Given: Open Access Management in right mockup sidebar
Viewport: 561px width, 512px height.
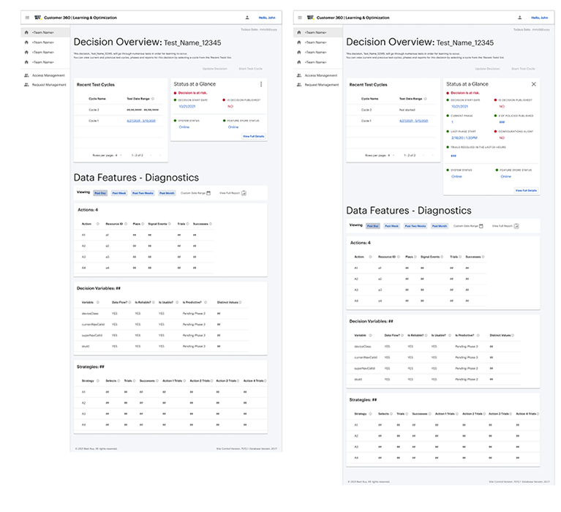Looking at the screenshot, I should [322, 75].
